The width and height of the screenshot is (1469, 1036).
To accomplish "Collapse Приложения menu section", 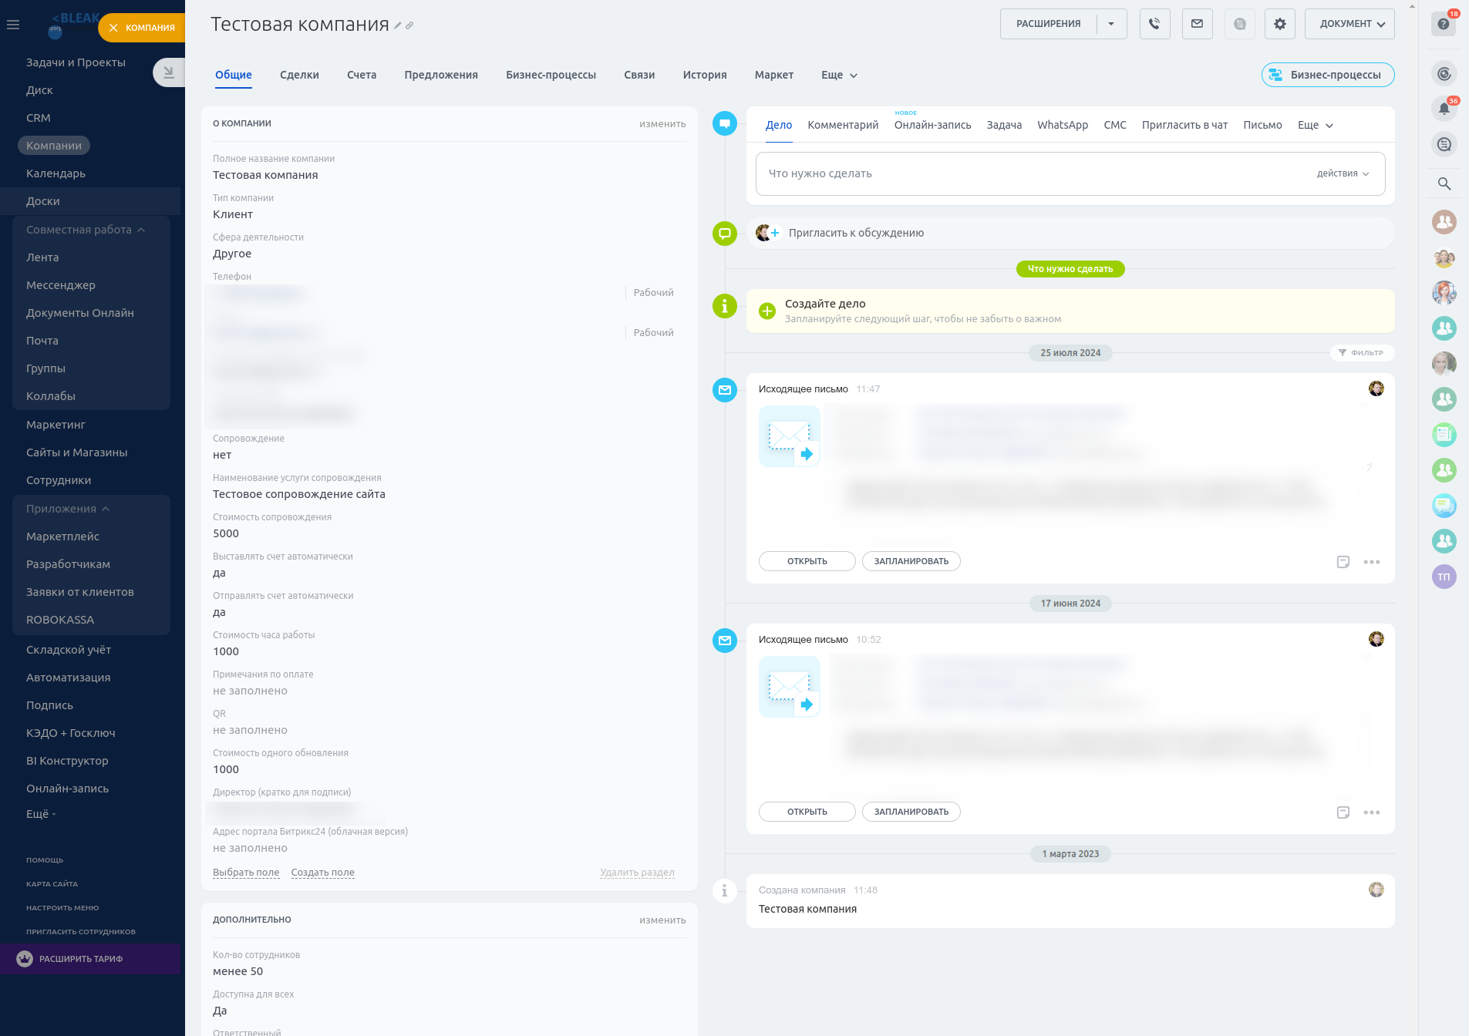I will click(68, 509).
